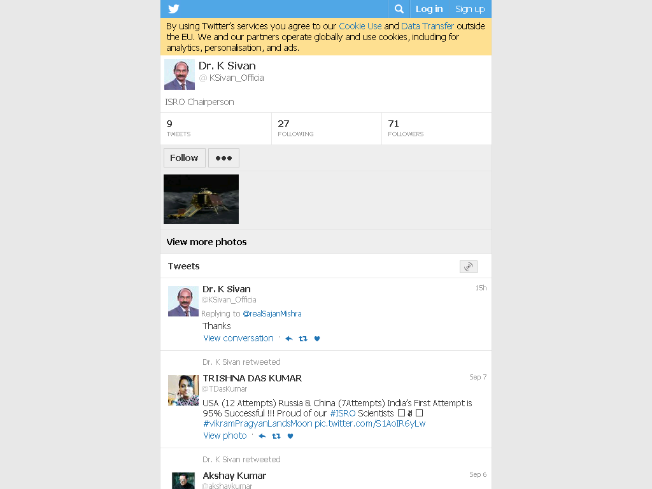Click the refresh tweets icon button
Screen dimensions: 652x489
click(x=469, y=267)
